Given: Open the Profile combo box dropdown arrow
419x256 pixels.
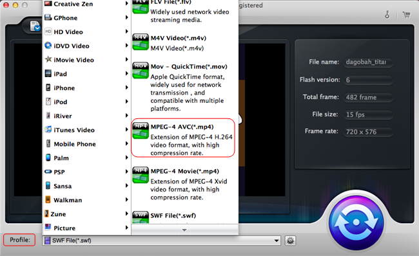Looking at the screenshot, I should (x=277, y=241).
